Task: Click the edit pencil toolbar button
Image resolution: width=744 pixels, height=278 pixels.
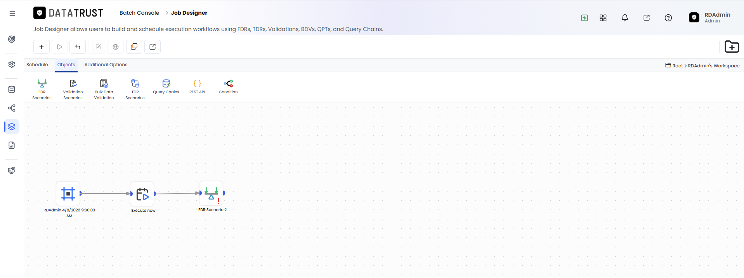Action: click(x=99, y=47)
